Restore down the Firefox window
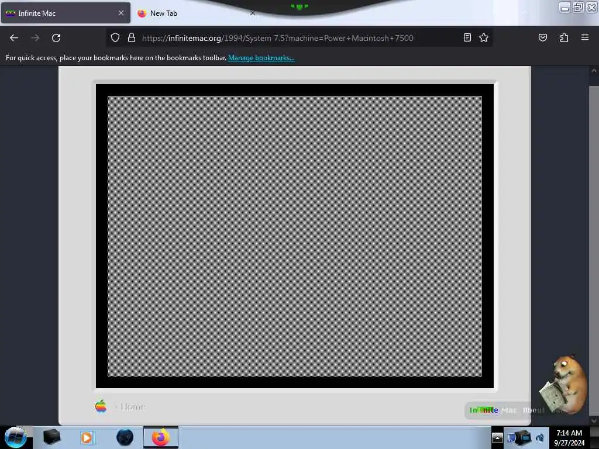This screenshot has width=599, height=449. pyautogui.click(x=578, y=7)
